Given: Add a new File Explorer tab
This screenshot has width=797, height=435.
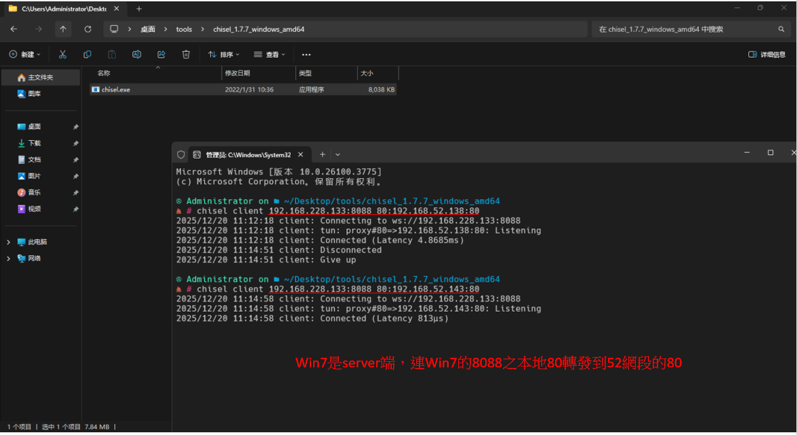Looking at the screenshot, I should coord(139,9).
